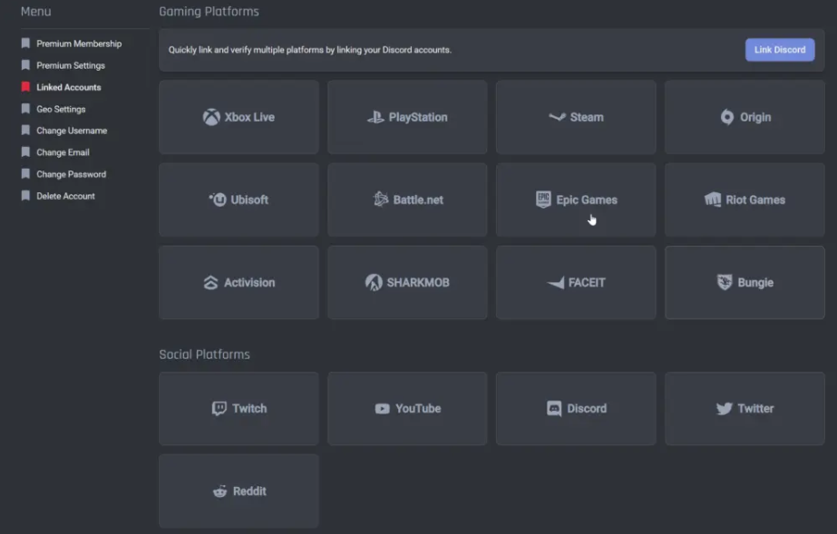Link your Twitter account
The image size is (837, 534).
[745, 409]
